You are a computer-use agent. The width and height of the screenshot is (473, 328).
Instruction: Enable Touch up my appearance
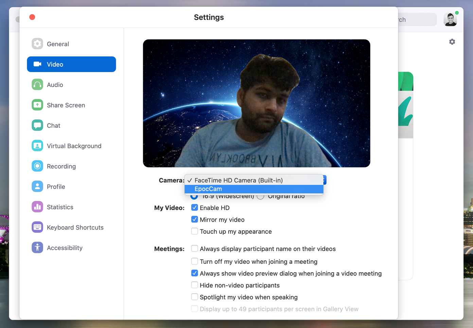tap(194, 231)
